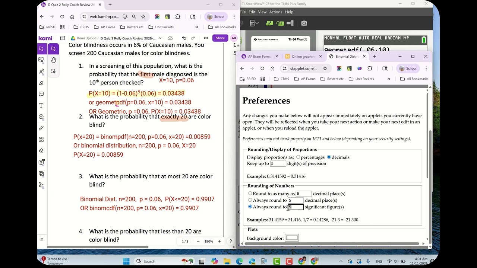Screen dimensions: 477x268
Task: Open extensions puzzle icon in stapplet window
Action: (370, 68)
